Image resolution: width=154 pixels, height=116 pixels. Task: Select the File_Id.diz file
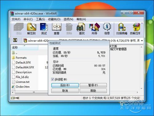click(22, 77)
